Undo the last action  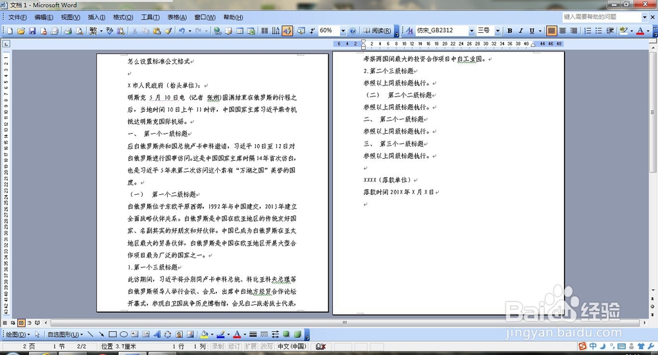tap(182, 31)
